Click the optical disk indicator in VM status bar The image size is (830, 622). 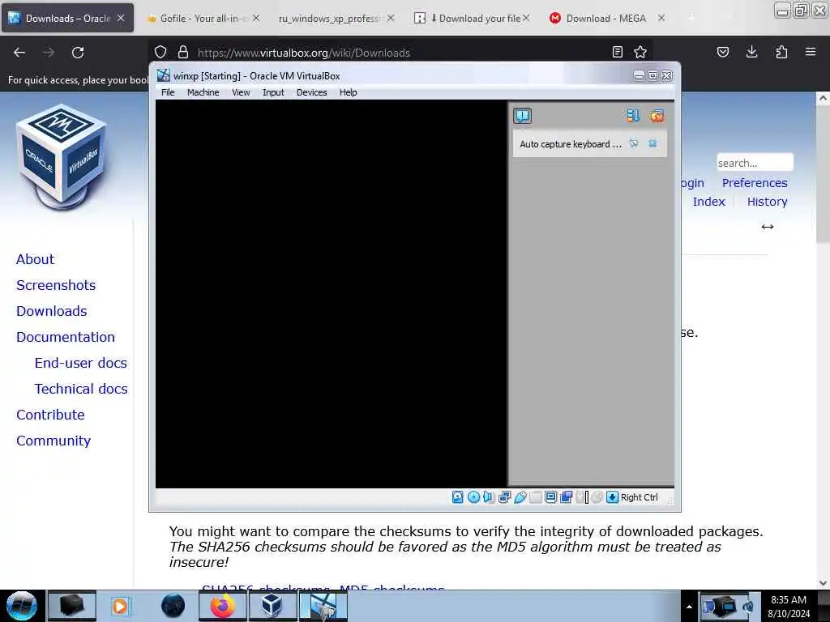[x=473, y=497]
